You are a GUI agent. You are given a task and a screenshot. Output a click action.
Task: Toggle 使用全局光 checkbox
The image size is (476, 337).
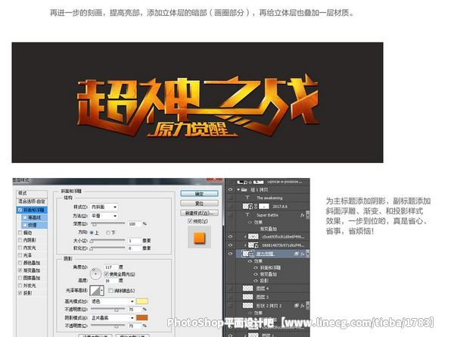tap(106, 274)
